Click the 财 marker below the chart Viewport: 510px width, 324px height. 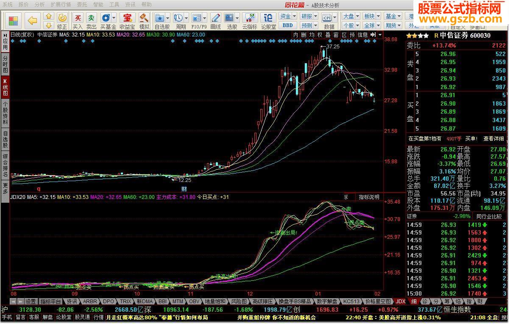[x=184, y=188]
